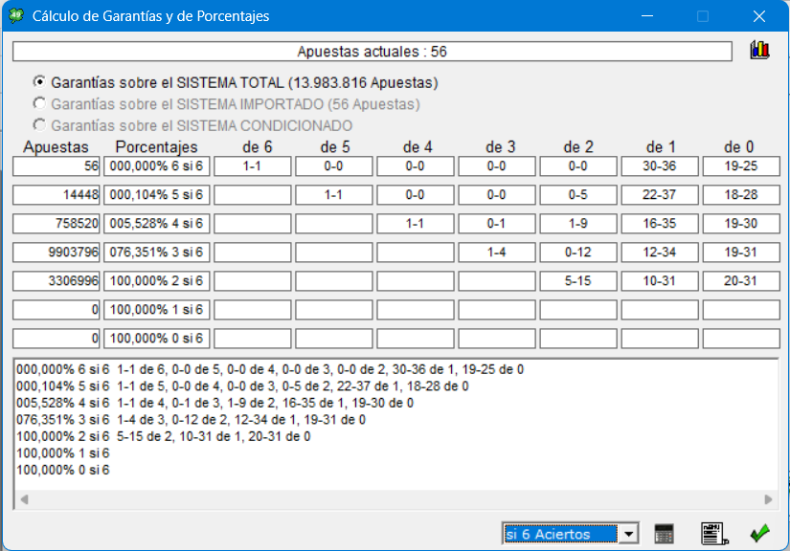790x551 pixels.
Task: Click the 'de 5' column header
Action: coord(335,147)
